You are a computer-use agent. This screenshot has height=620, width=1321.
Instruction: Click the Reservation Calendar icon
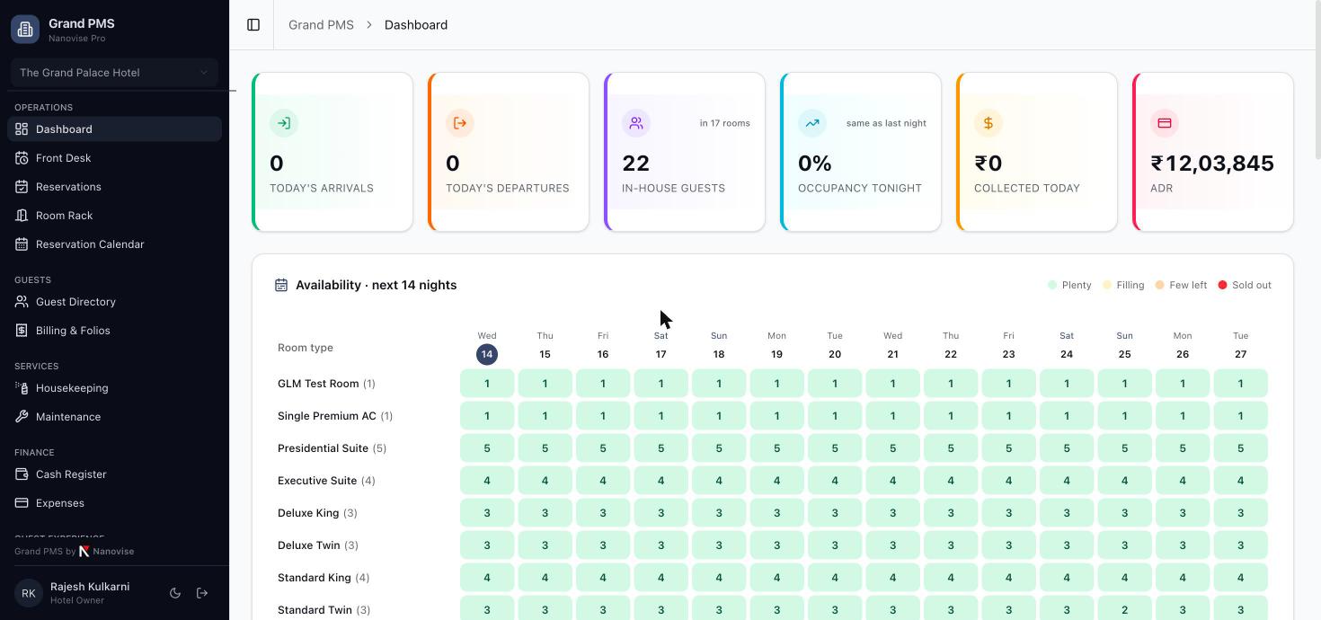coord(22,244)
